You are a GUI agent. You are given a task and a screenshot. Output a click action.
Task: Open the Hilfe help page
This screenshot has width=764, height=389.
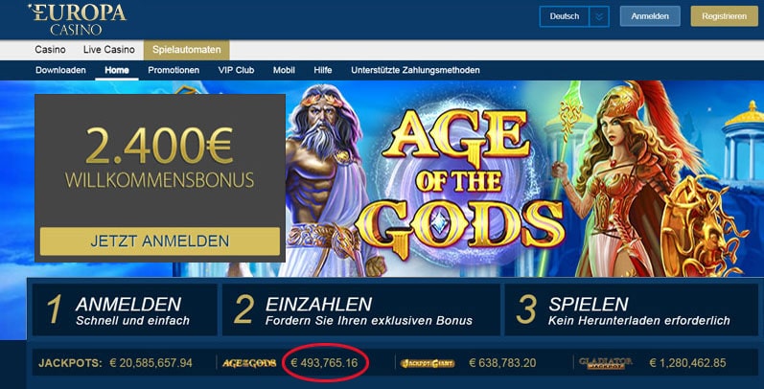tap(323, 70)
